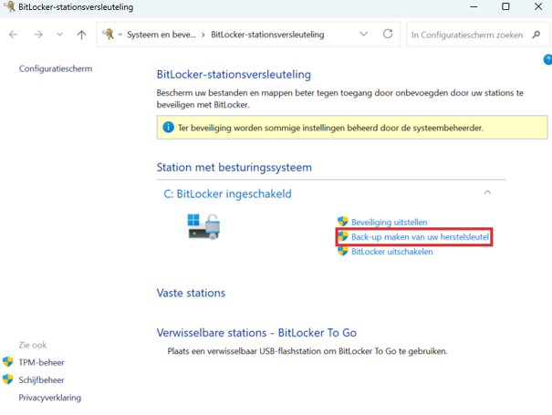The image size is (552, 415).
Task: Collapse the C: drive section chevron
Action: click(x=487, y=192)
